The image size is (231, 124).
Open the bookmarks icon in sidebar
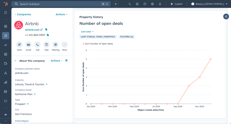[x=6, y=13]
